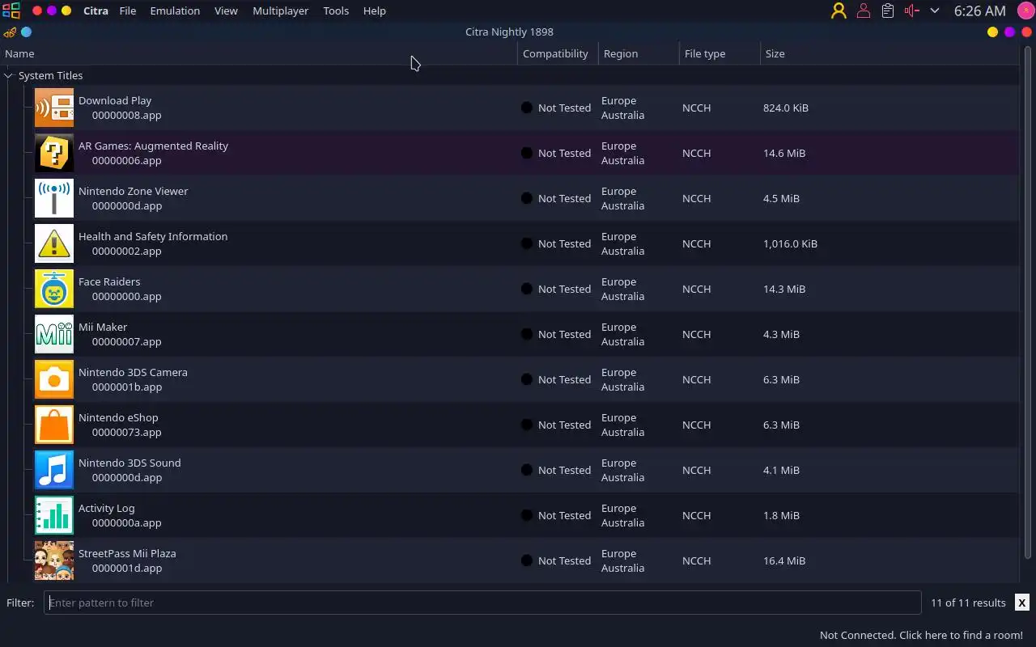Open the File menu
Viewport: 1036px width, 647px height.
pos(128,11)
